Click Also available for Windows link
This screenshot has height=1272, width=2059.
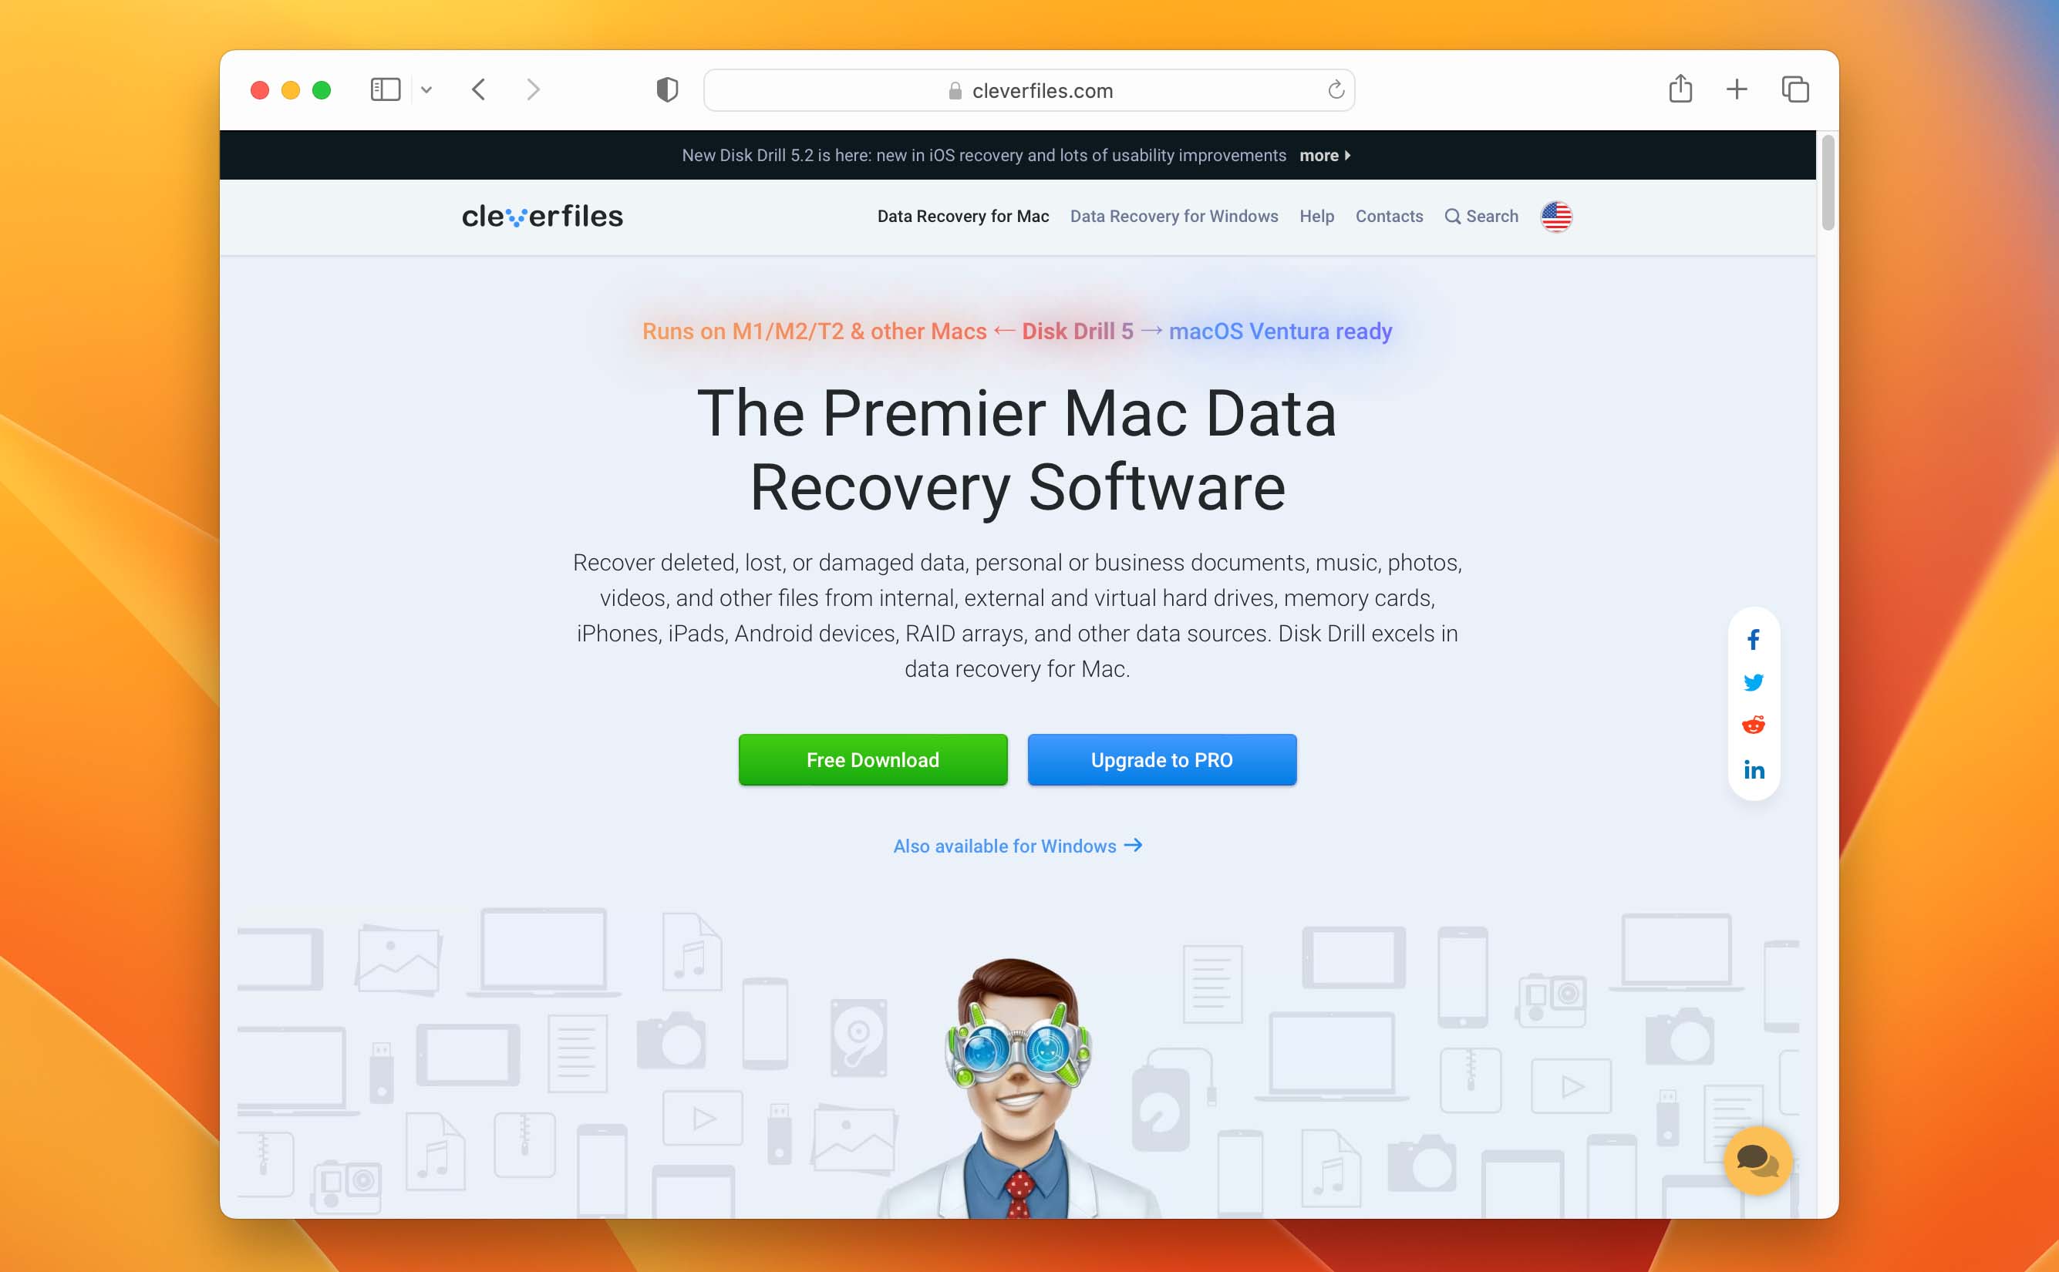[1016, 846]
